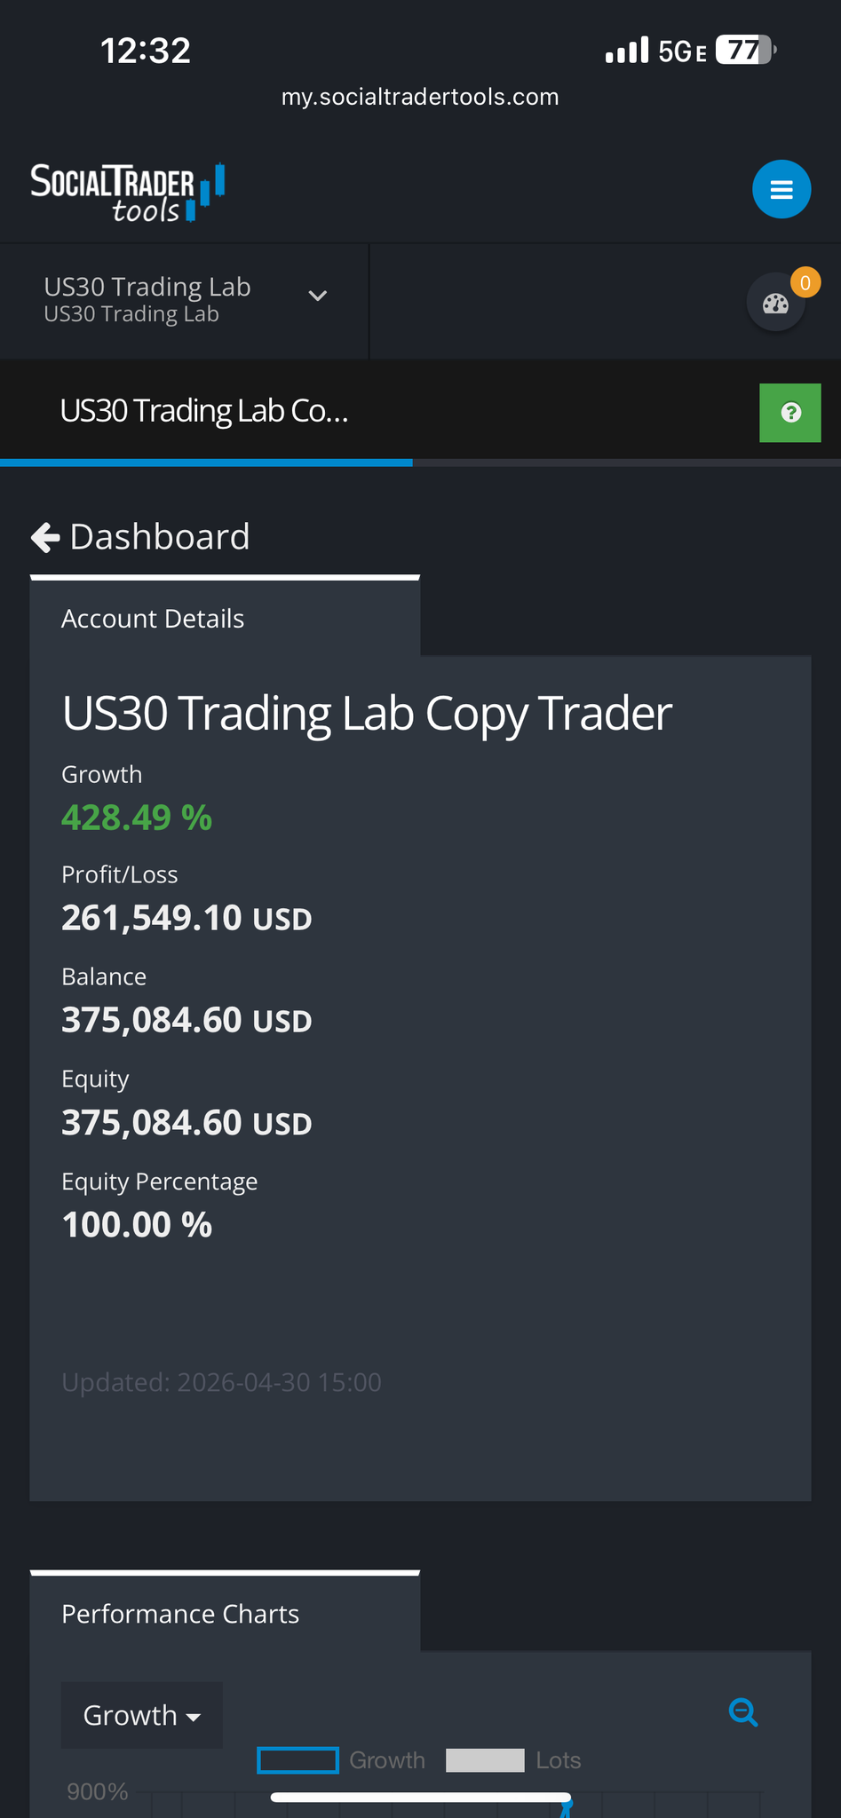Click the back arrow beside Dashboard
Image resolution: width=841 pixels, height=1818 pixels.
click(45, 537)
